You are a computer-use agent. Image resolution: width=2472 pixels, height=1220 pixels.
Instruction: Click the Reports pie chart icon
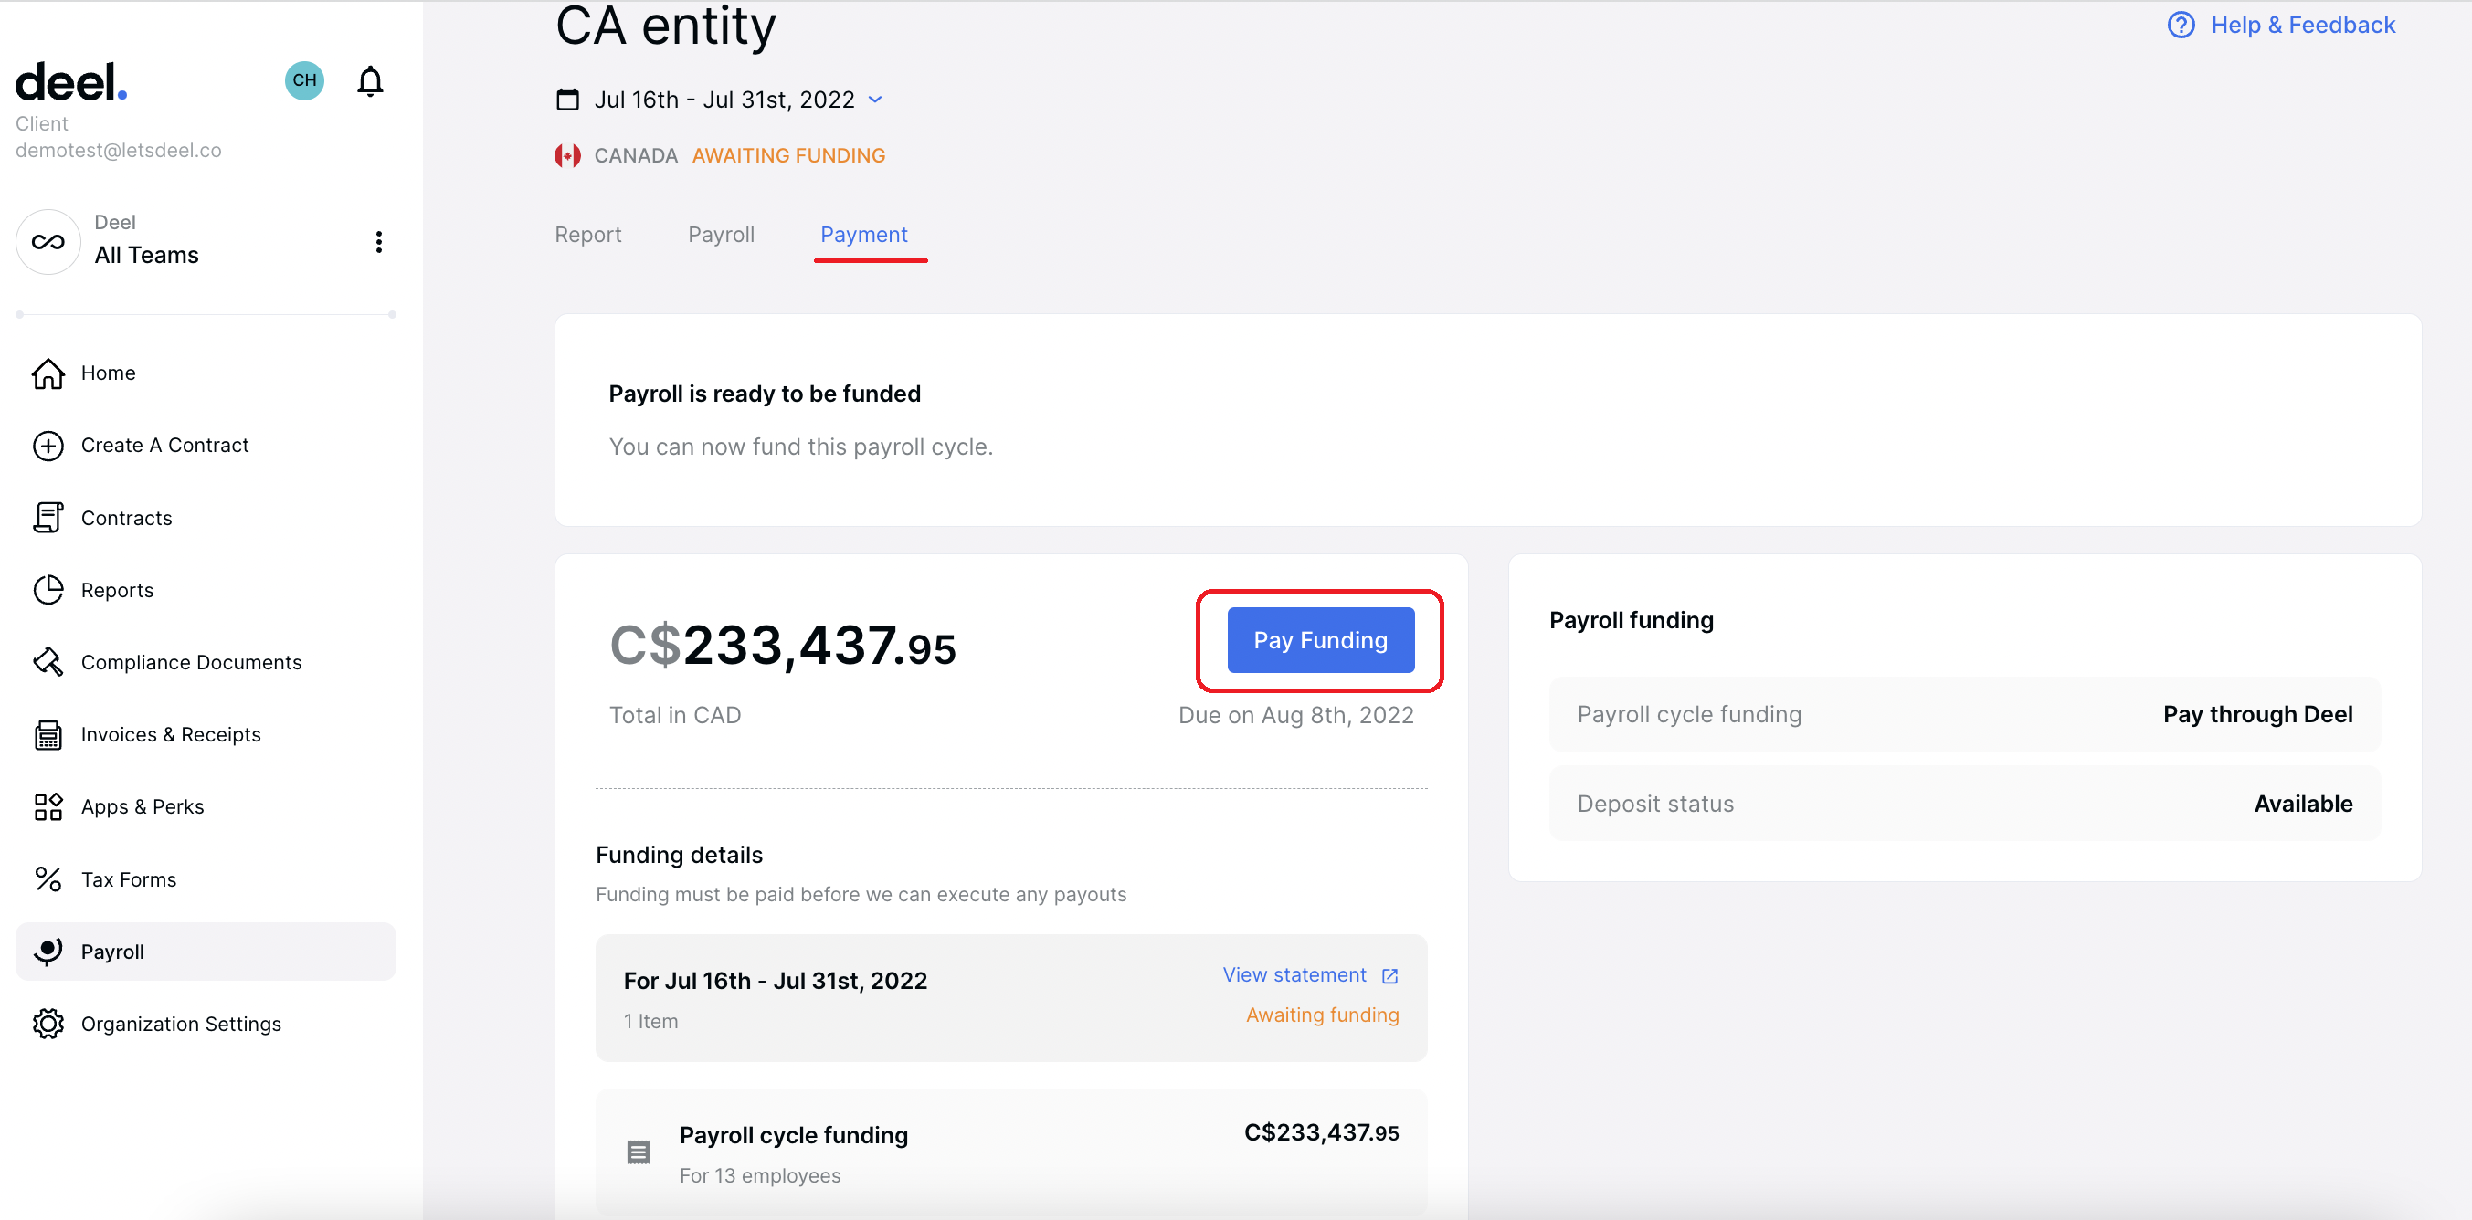click(48, 590)
